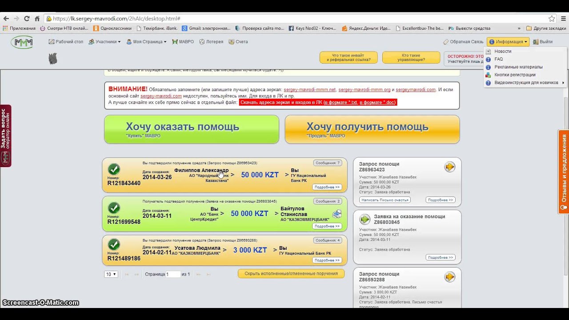Bookmark page with the star icon
The width and height of the screenshot is (569, 320).
tap(552, 19)
